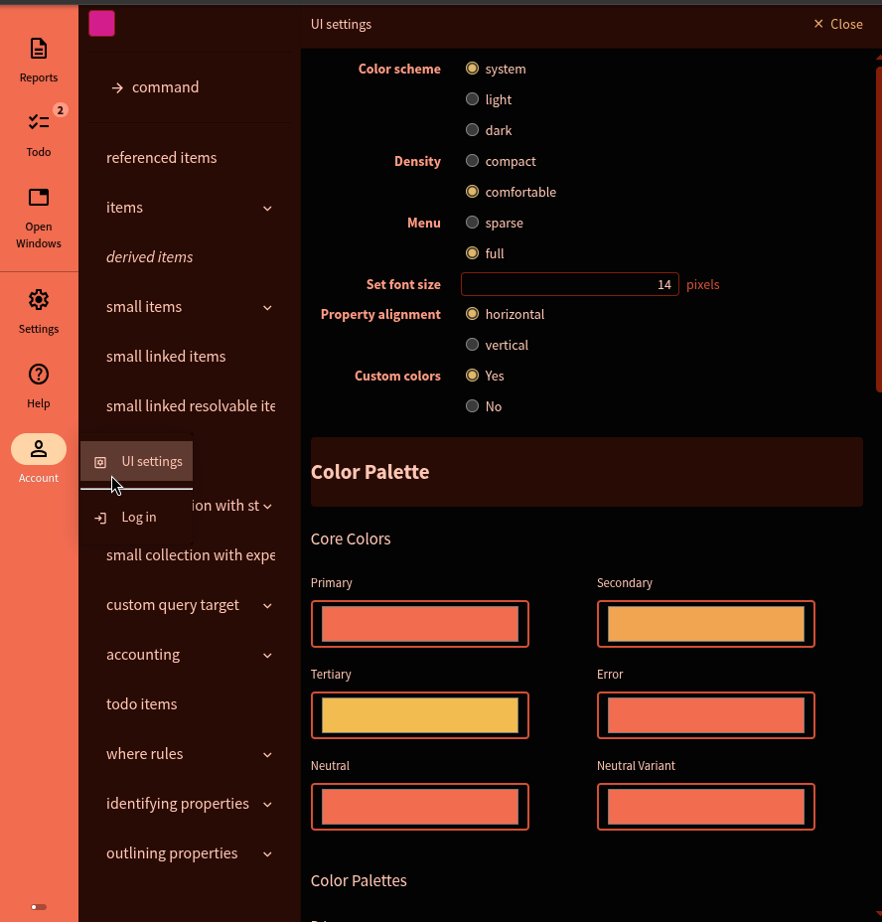Open the Tertiary color swatch
This screenshot has height=922, width=882.
pos(419,715)
